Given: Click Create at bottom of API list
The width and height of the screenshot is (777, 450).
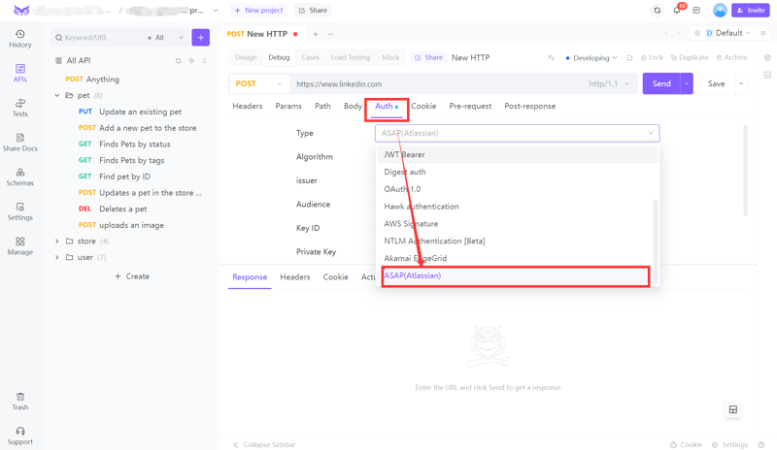Looking at the screenshot, I should click(x=132, y=276).
